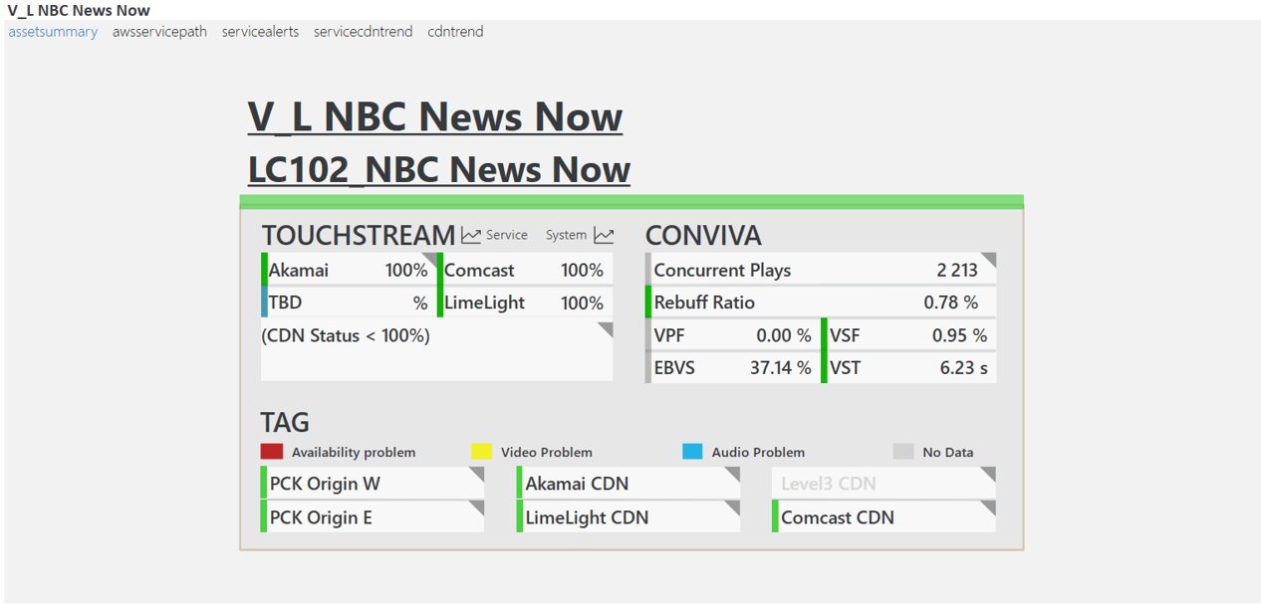
Task: Click the Rebuff Ratio 0.78 % metric
Action: click(821, 302)
